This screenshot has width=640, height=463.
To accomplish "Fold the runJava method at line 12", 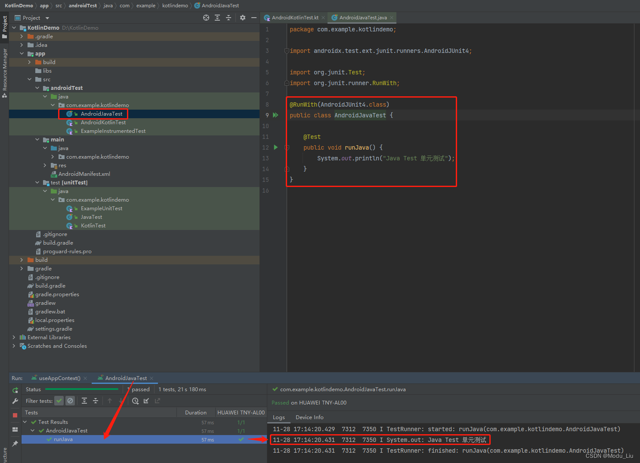I will click(287, 147).
